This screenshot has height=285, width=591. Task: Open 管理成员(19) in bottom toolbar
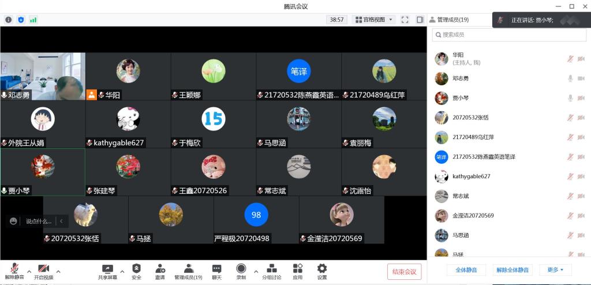(188, 271)
